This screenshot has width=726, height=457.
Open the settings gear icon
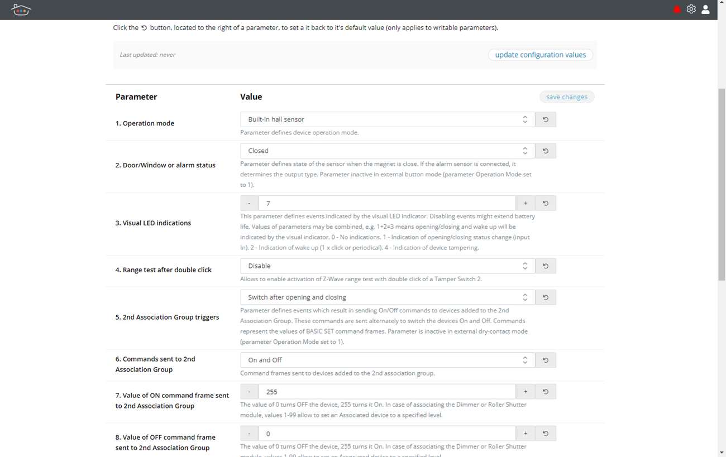tap(691, 9)
